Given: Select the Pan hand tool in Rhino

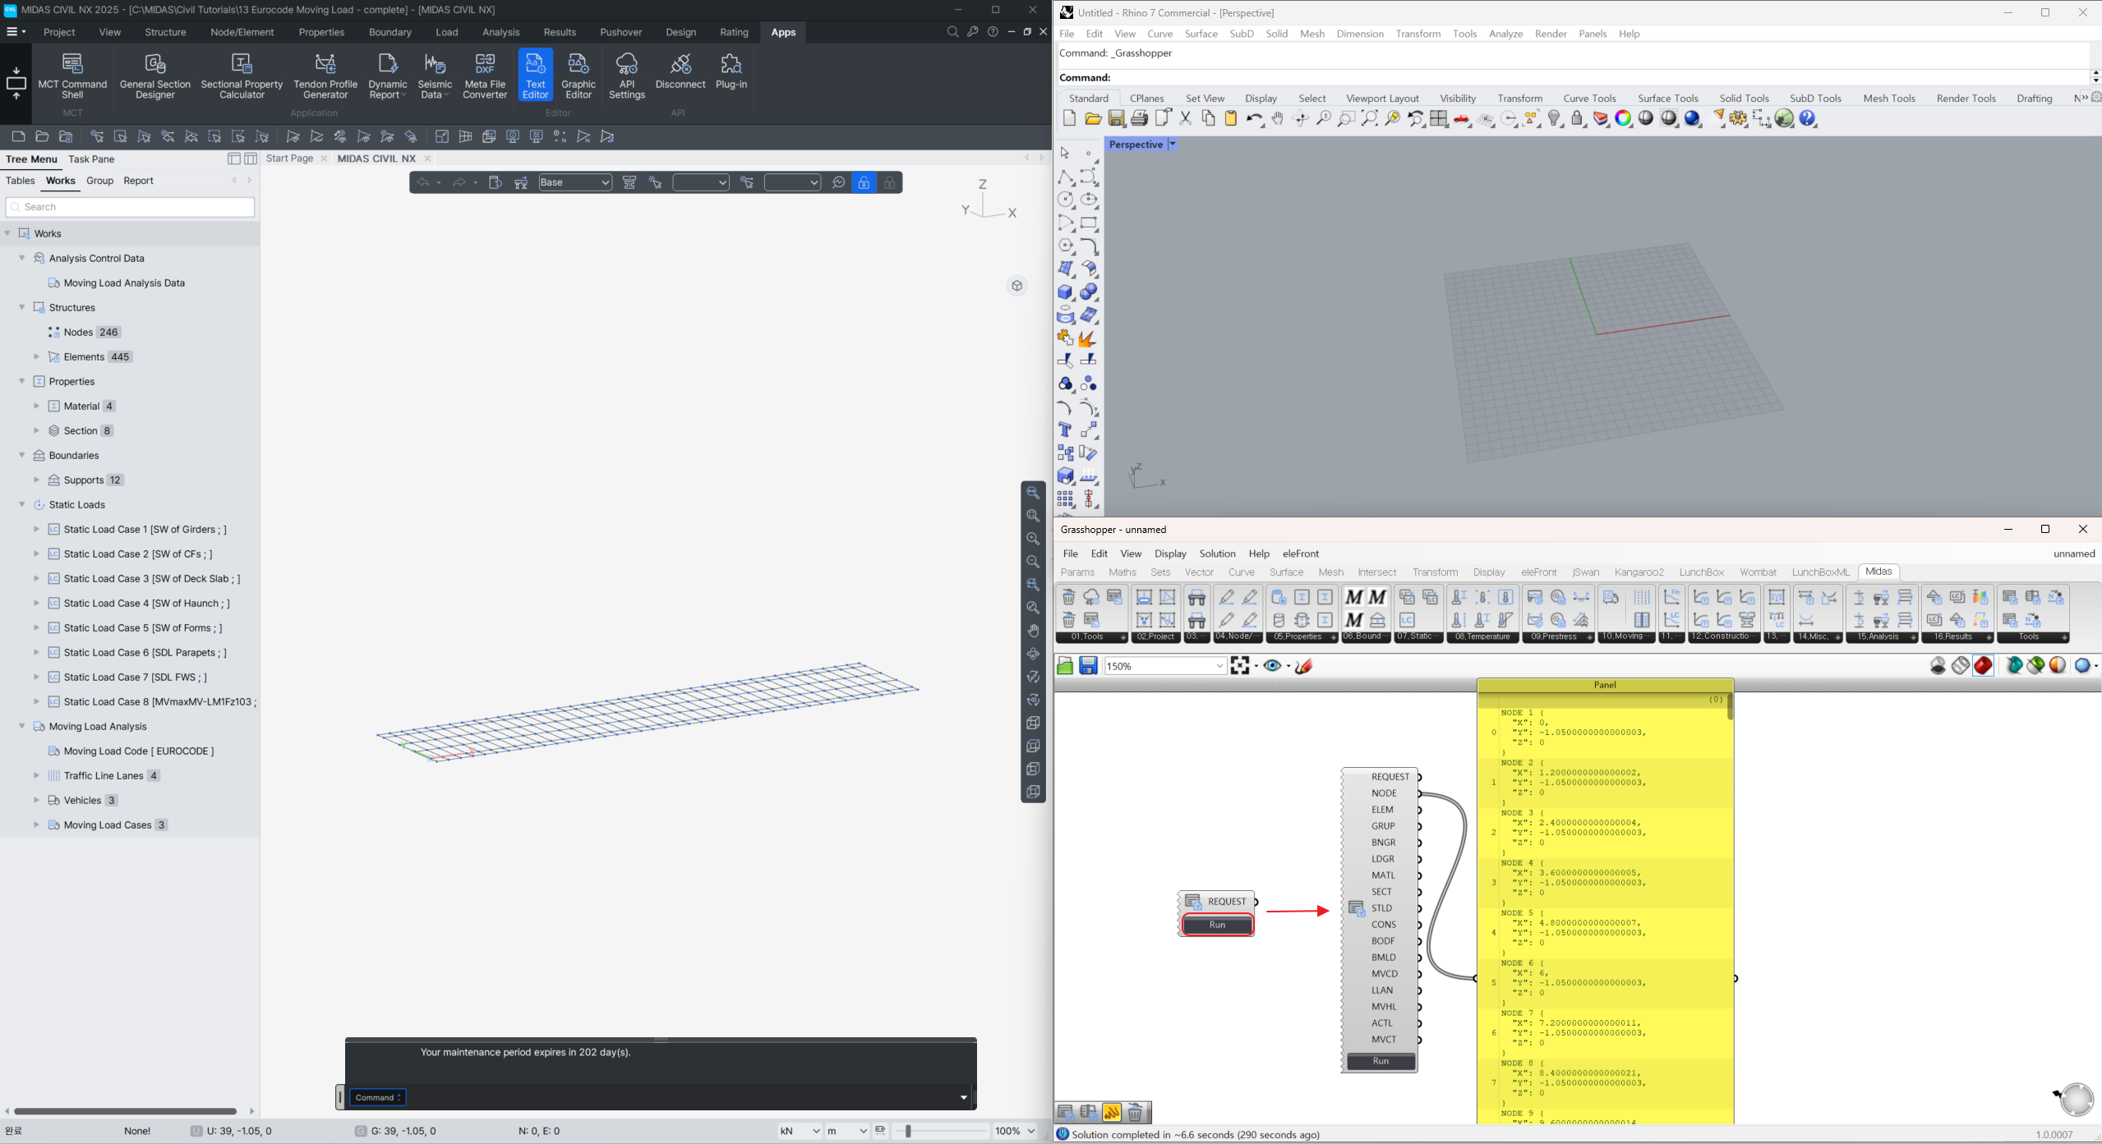Looking at the screenshot, I should 1277,119.
